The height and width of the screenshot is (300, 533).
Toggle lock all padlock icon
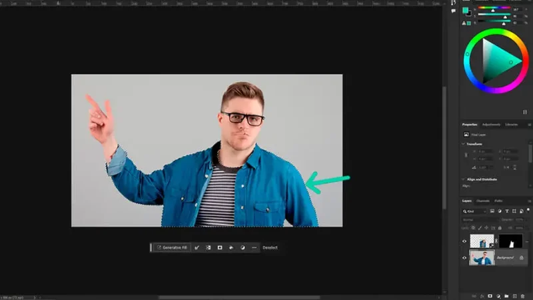[500, 228]
